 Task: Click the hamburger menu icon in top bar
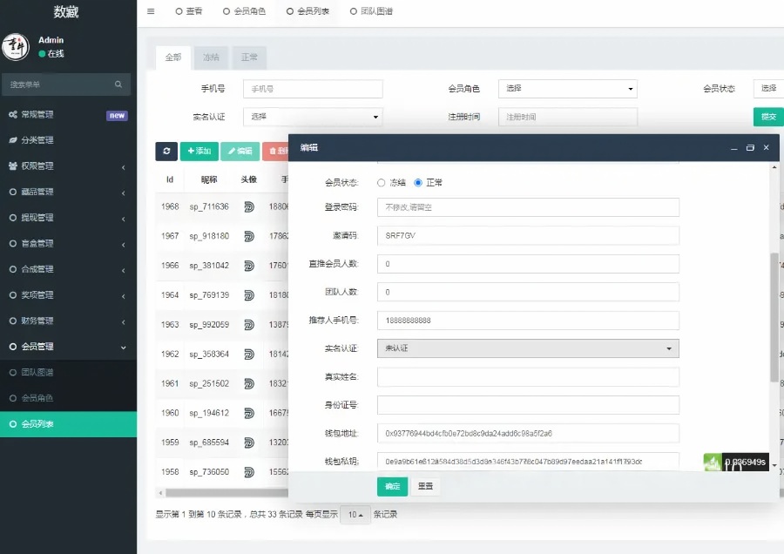click(x=151, y=11)
